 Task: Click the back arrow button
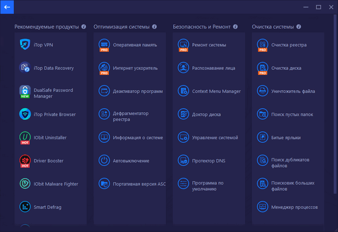point(7,7)
